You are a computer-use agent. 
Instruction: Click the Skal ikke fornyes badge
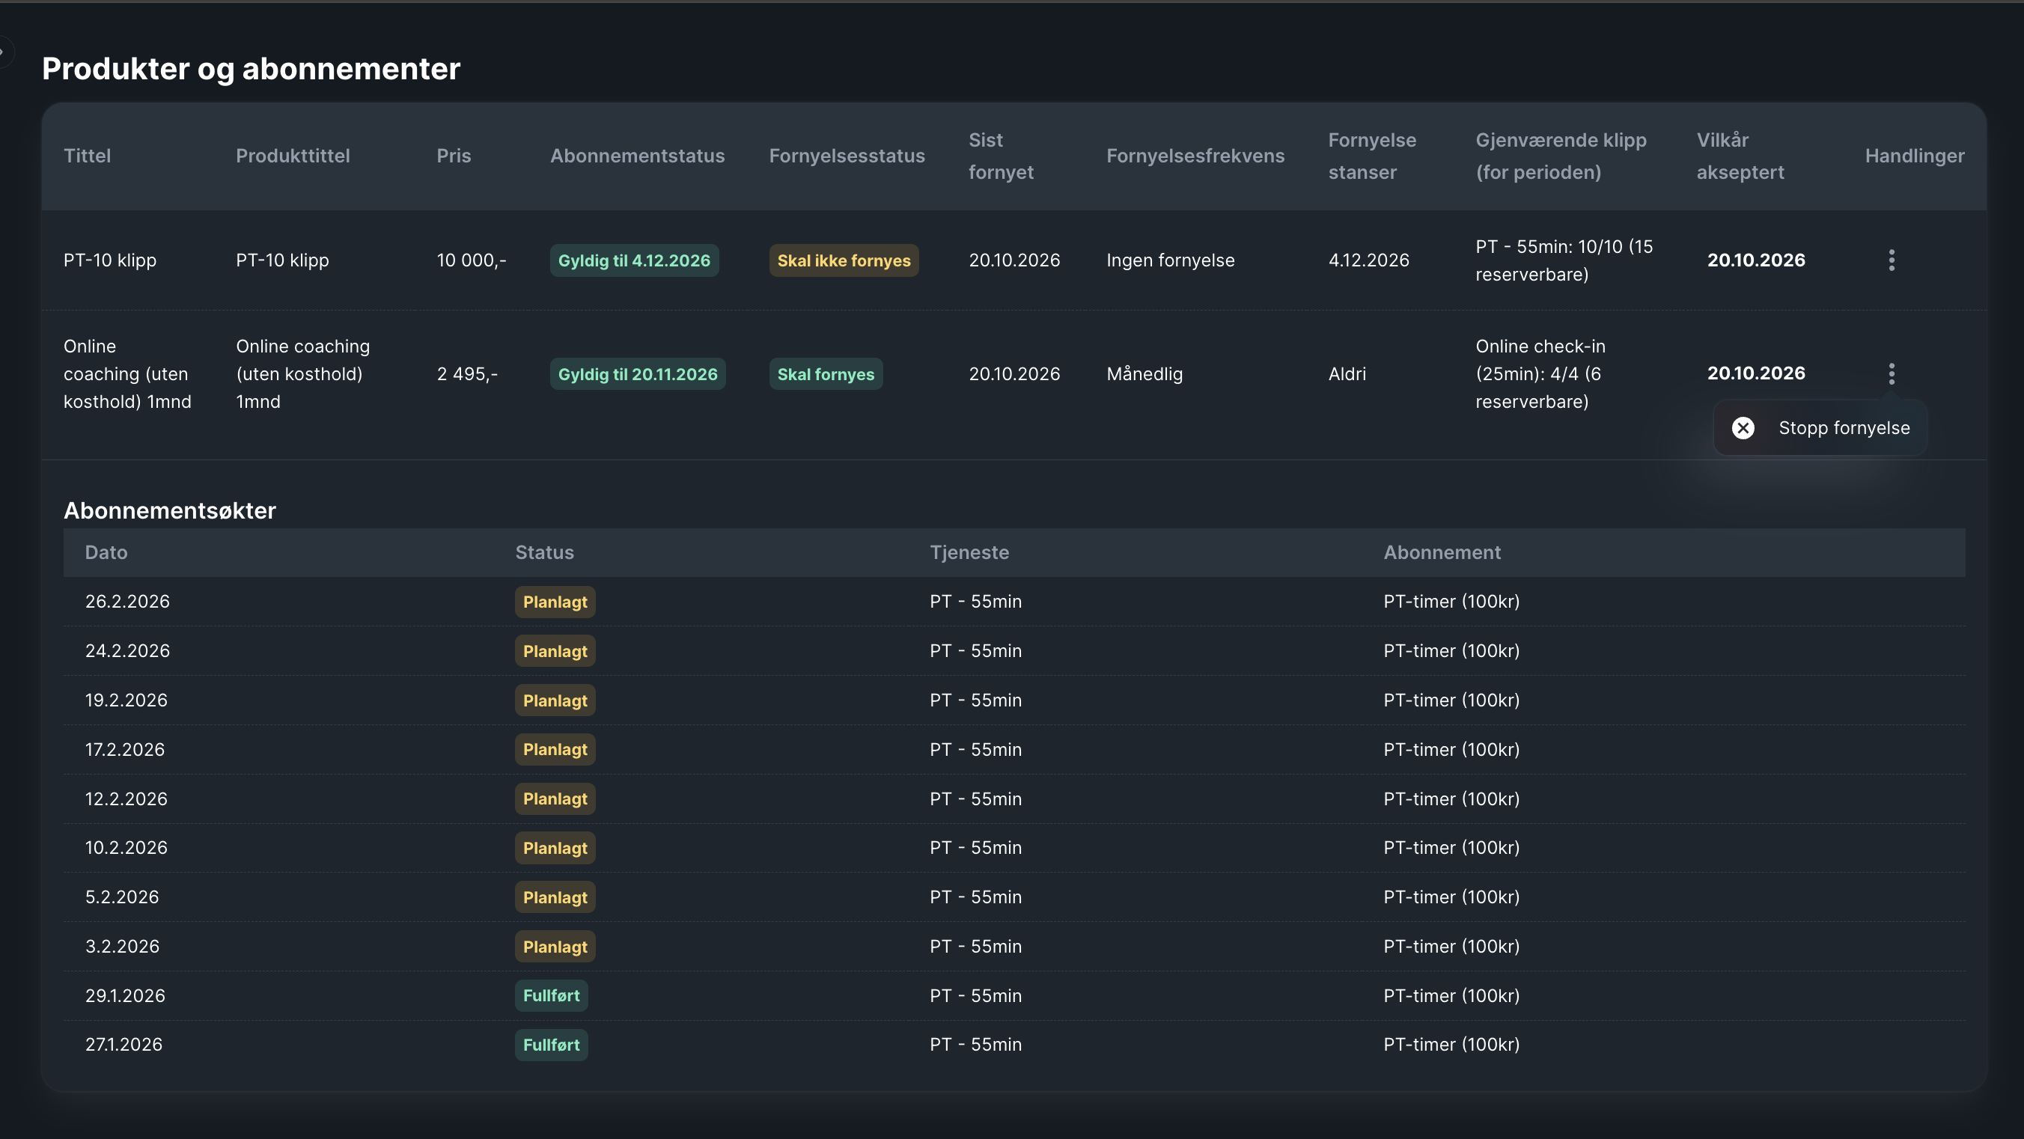pyautogui.click(x=844, y=260)
